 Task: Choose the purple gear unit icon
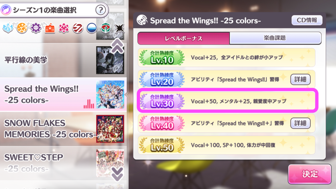(36, 28)
